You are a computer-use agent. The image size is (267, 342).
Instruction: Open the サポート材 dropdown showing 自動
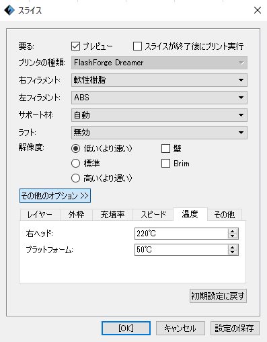[x=159, y=115]
